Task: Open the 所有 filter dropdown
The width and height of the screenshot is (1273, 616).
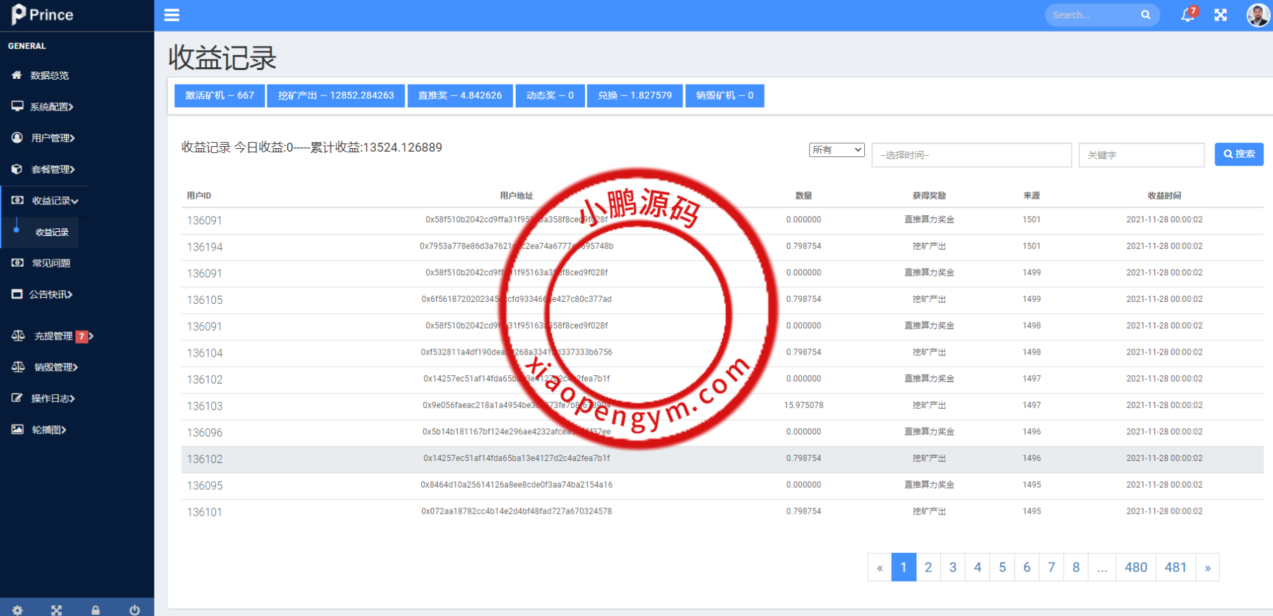Action: click(836, 150)
